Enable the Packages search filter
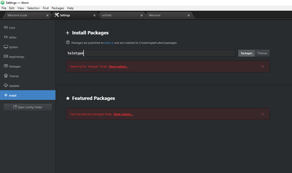Image resolution: width=292 pixels, height=173 pixels. 246,53
